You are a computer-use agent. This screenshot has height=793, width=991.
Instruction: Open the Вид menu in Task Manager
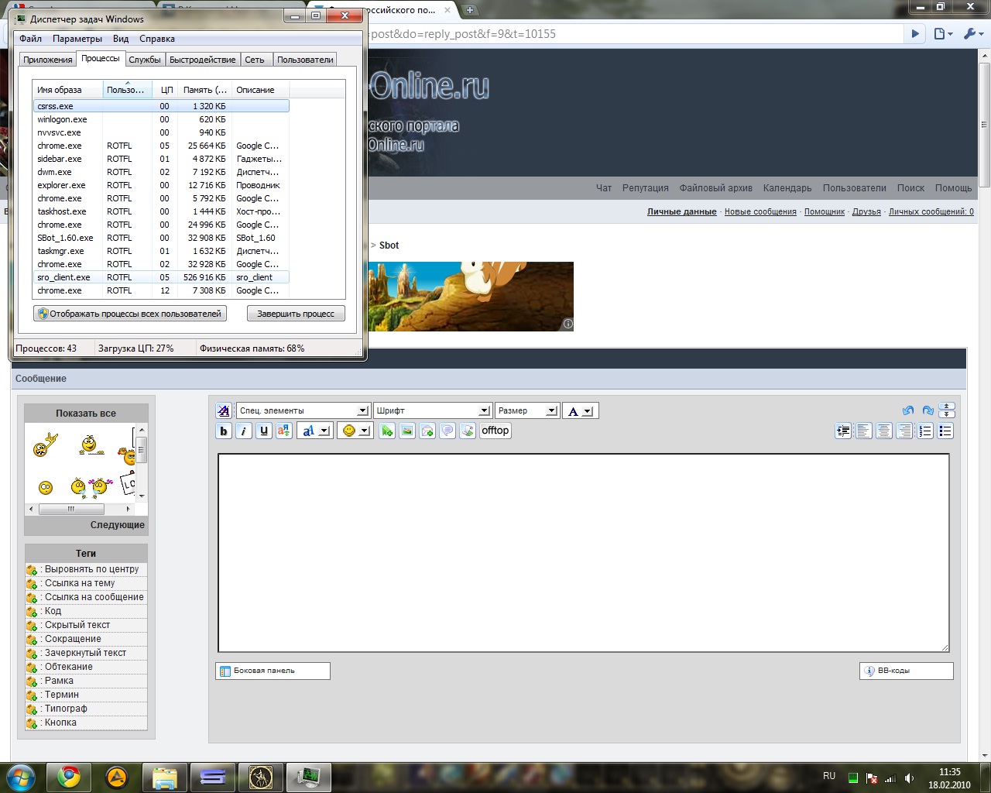121,39
